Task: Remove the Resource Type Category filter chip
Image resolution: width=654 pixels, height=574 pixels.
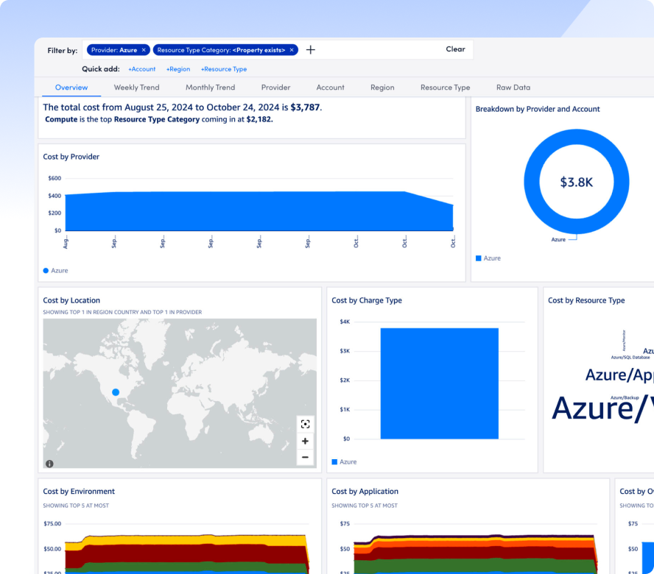Action: (x=292, y=50)
